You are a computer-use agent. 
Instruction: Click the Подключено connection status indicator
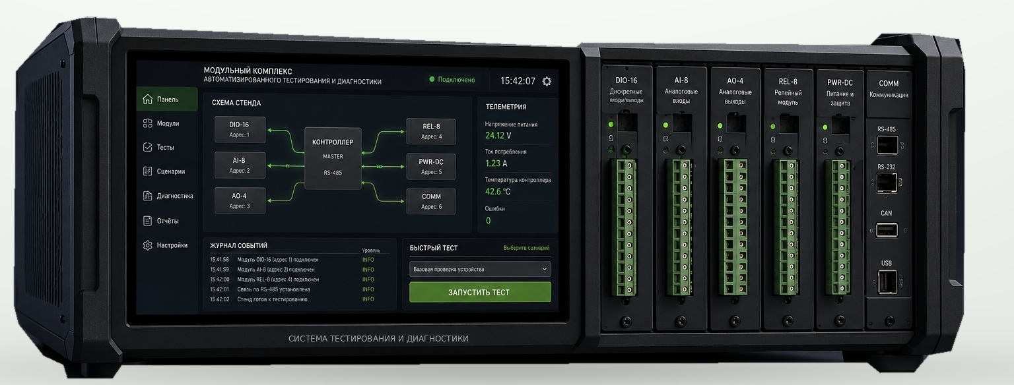(x=452, y=80)
